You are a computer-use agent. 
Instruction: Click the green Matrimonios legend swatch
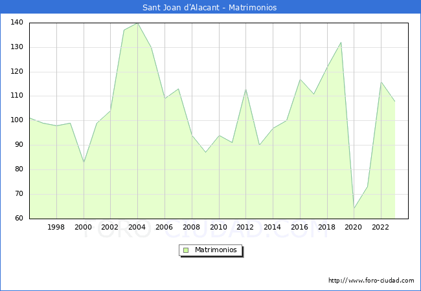point(185,250)
